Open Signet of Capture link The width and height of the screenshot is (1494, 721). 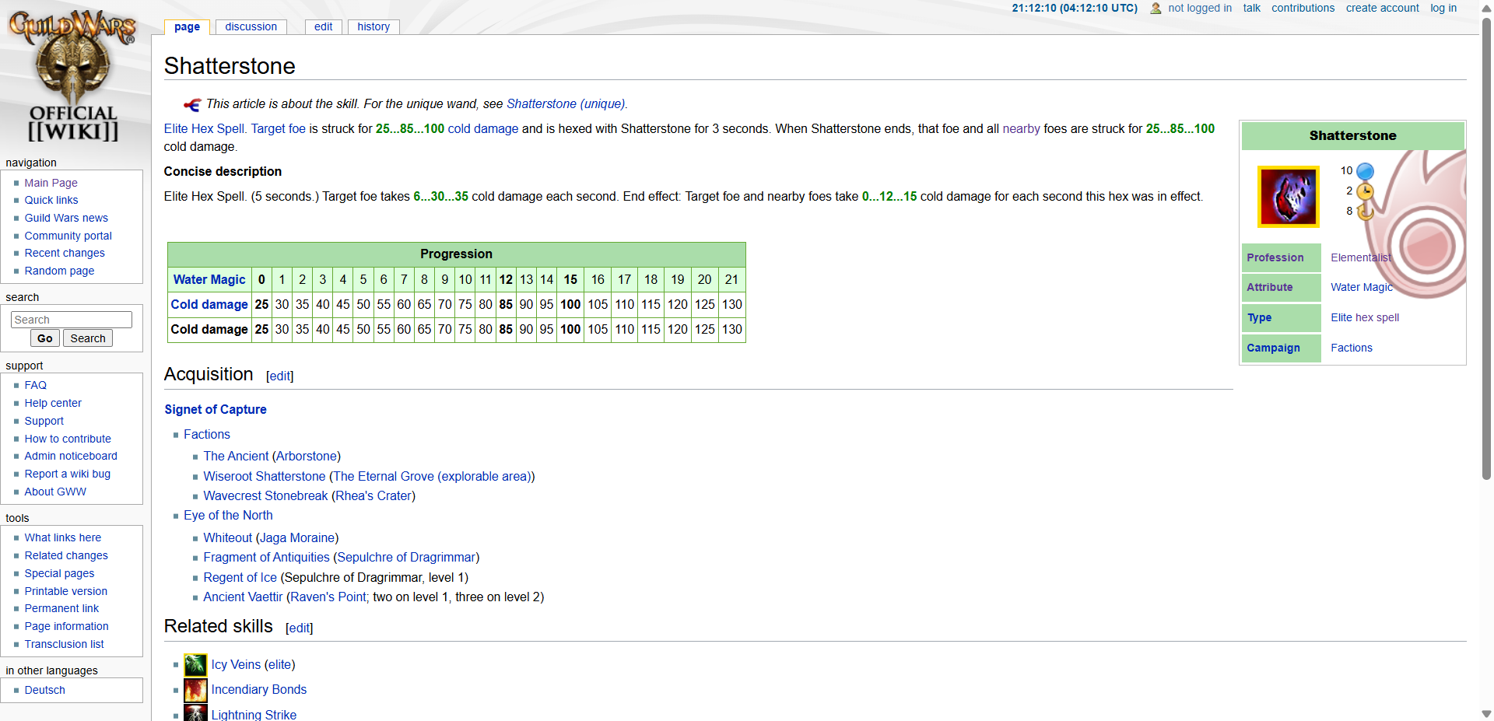point(216,410)
